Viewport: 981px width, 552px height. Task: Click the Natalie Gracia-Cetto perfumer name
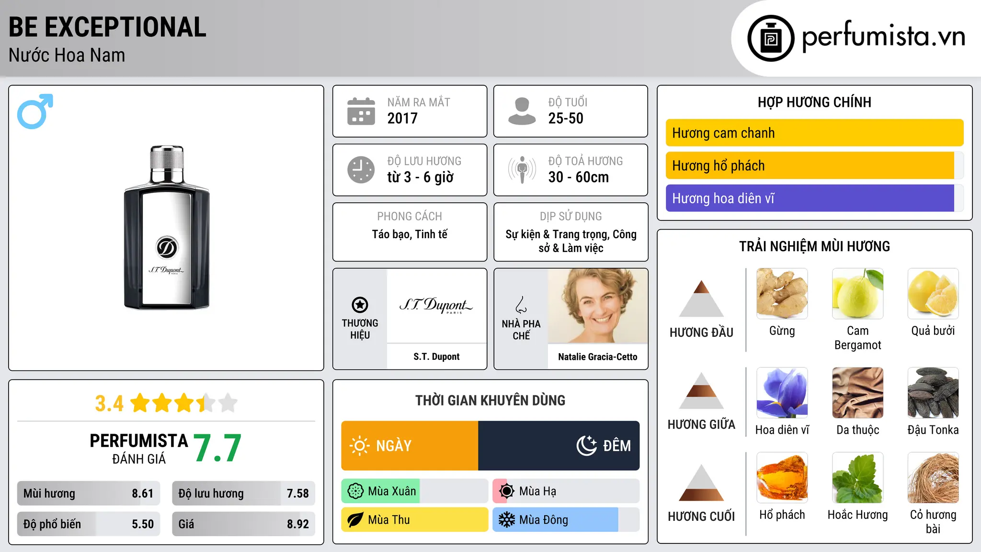click(x=598, y=356)
